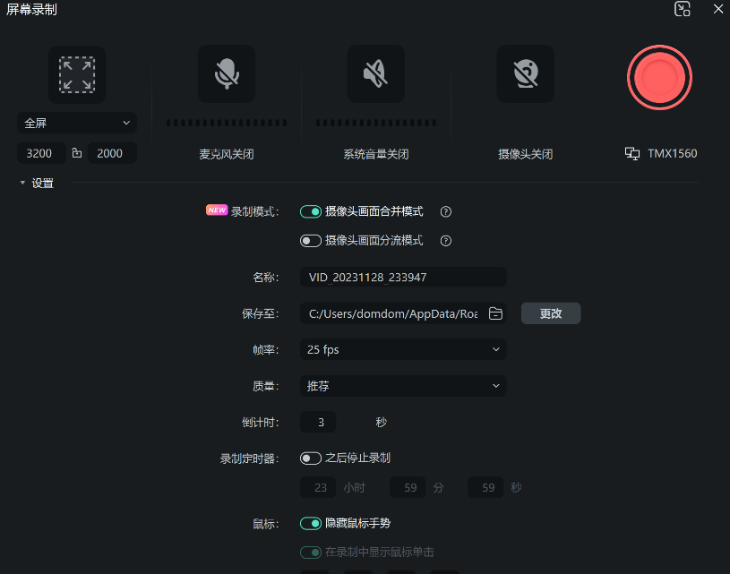This screenshot has width=730, height=574.
Task: Turn off the 隐藏鼠标手势 toggle
Action: pos(311,523)
